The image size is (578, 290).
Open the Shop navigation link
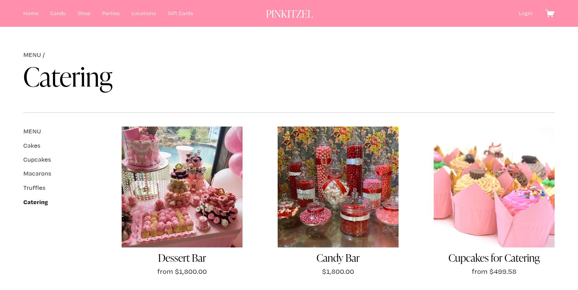point(84,13)
